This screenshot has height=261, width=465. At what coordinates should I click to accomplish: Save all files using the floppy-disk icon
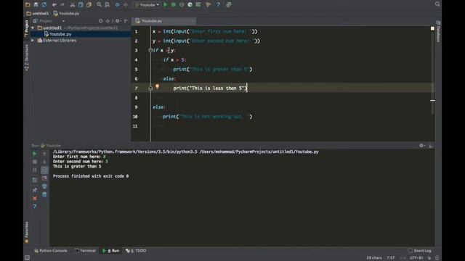coord(36,4)
